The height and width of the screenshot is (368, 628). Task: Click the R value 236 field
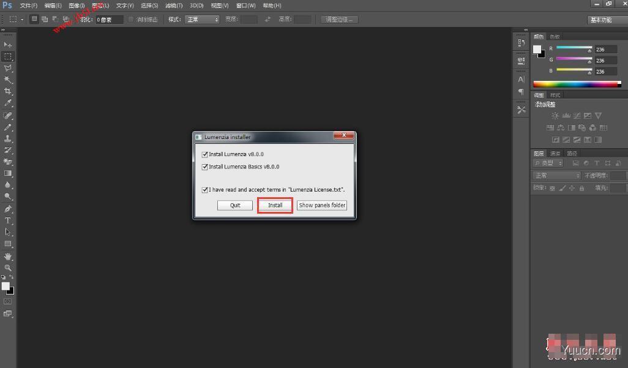606,50
